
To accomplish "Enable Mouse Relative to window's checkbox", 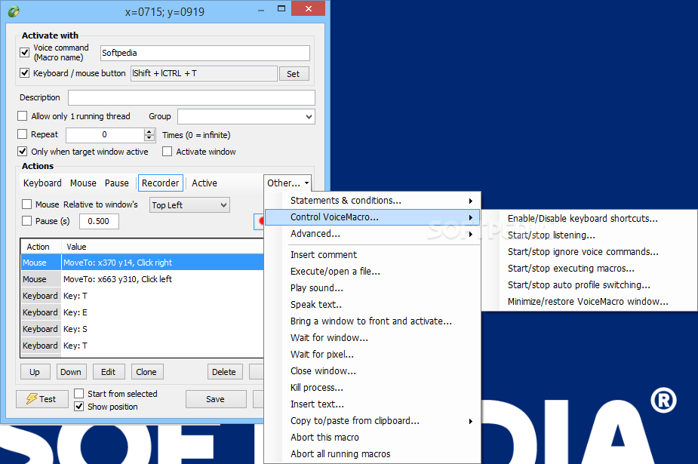I will 26,204.
